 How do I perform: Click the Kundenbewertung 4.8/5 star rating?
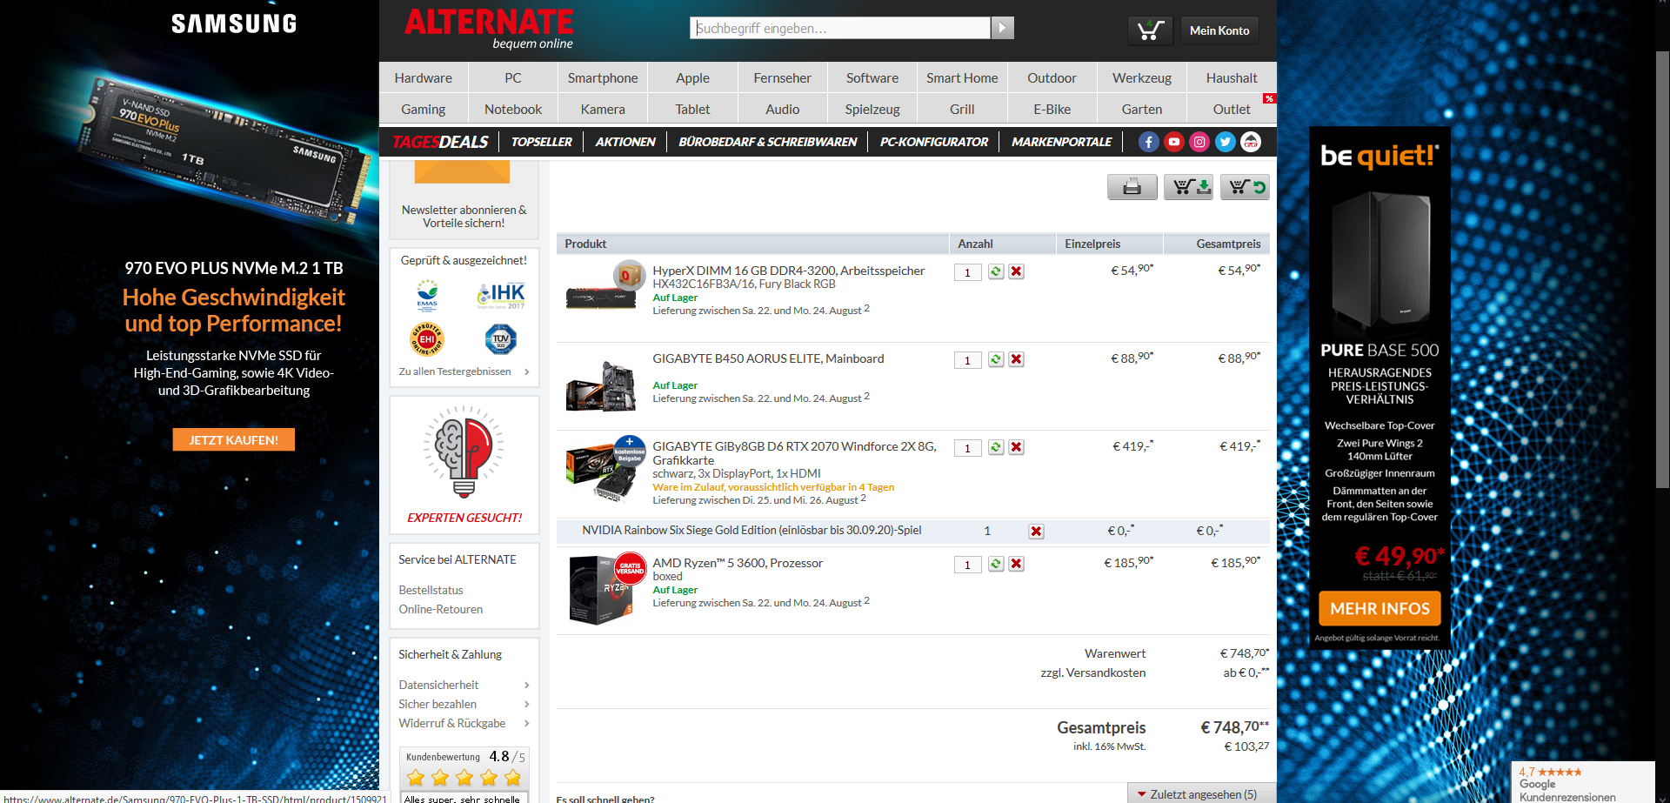pos(464,767)
